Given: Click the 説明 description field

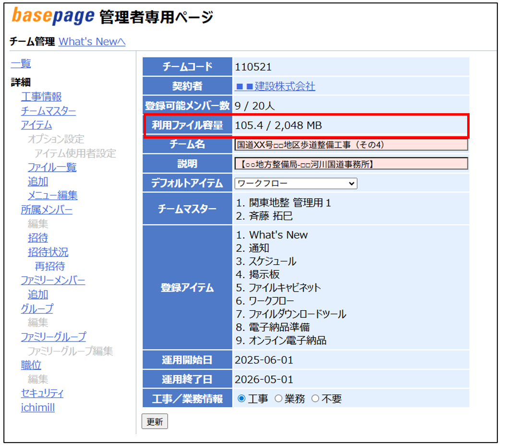Looking at the screenshot, I should [351, 164].
